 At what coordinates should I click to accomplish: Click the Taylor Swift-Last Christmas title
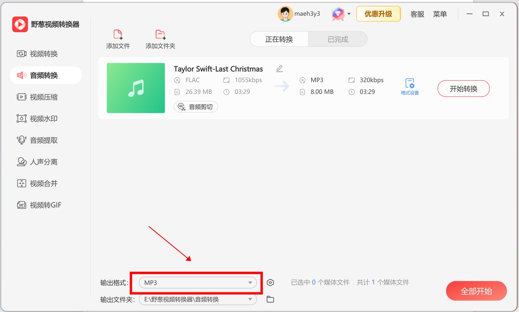(x=218, y=69)
